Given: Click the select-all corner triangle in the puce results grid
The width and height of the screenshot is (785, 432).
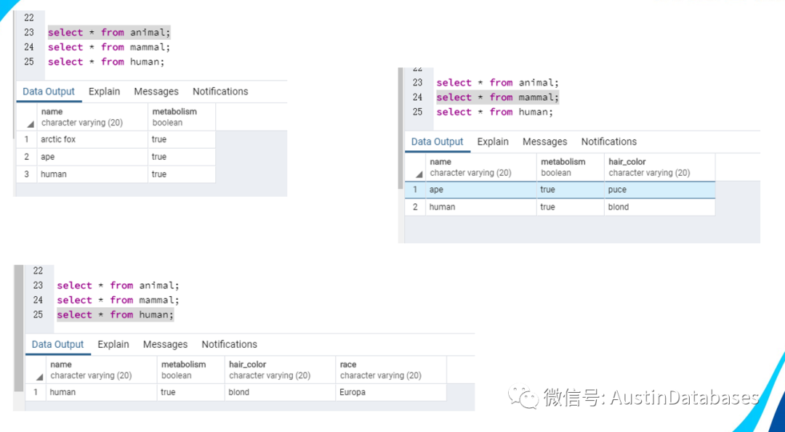Looking at the screenshot, I should [x=419, y=174].
